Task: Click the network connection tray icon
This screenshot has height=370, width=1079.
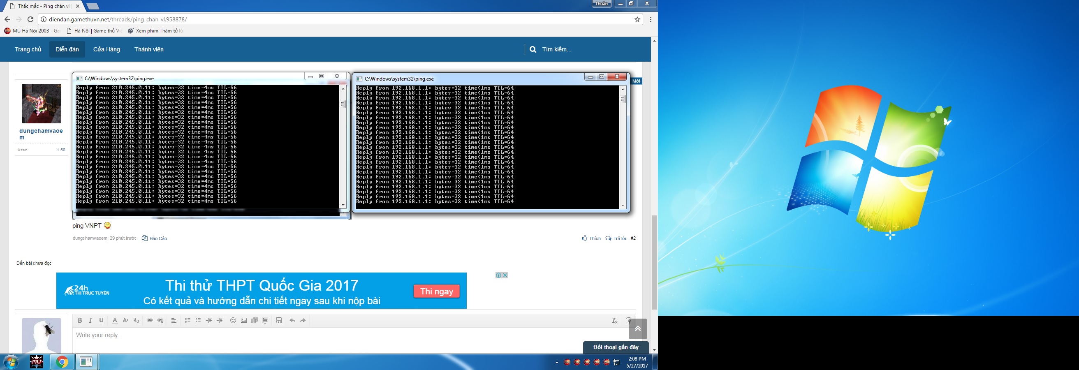Action: coord(616,362)
